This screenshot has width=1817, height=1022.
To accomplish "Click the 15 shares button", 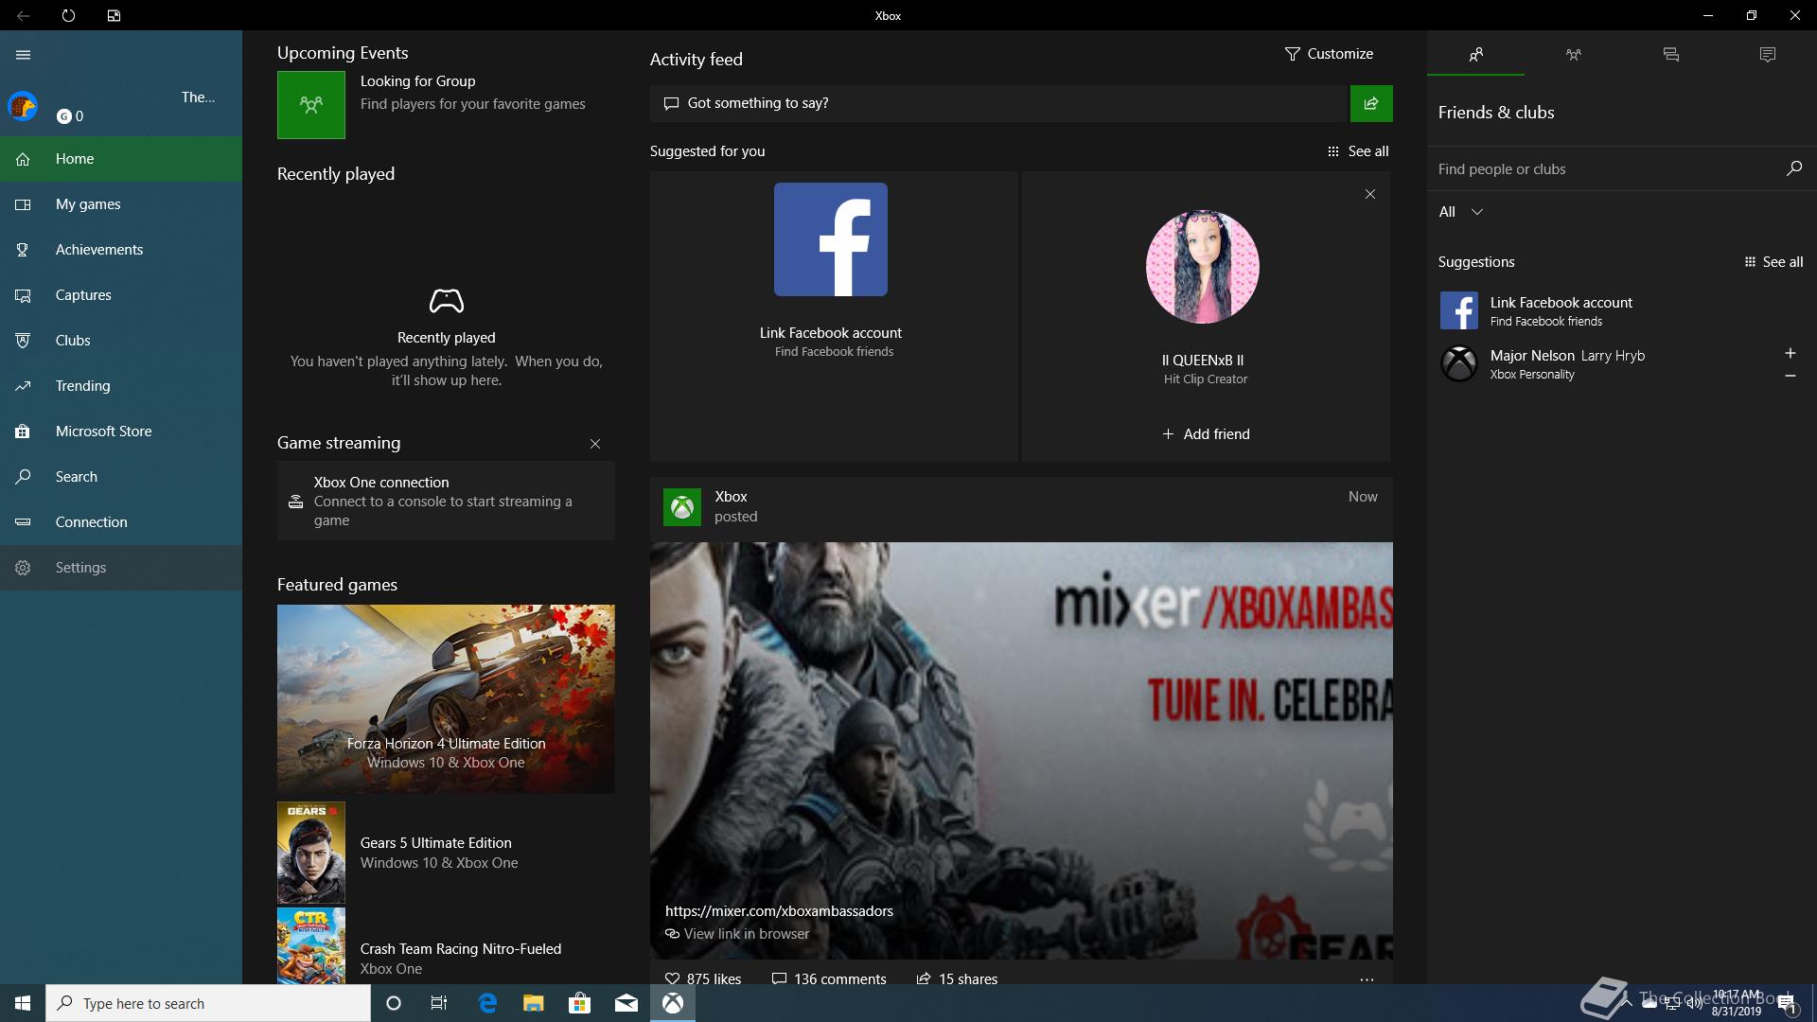I will [957, 978].
